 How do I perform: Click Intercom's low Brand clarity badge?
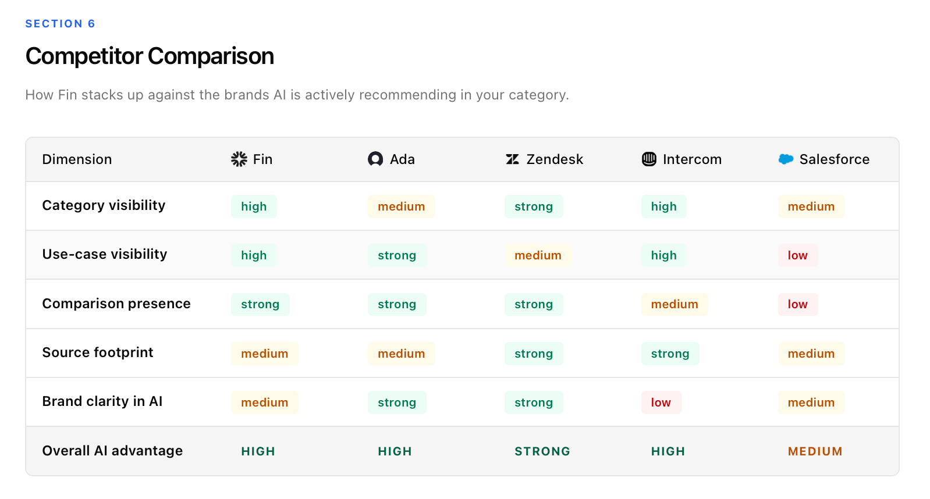(x=661, y=402)
